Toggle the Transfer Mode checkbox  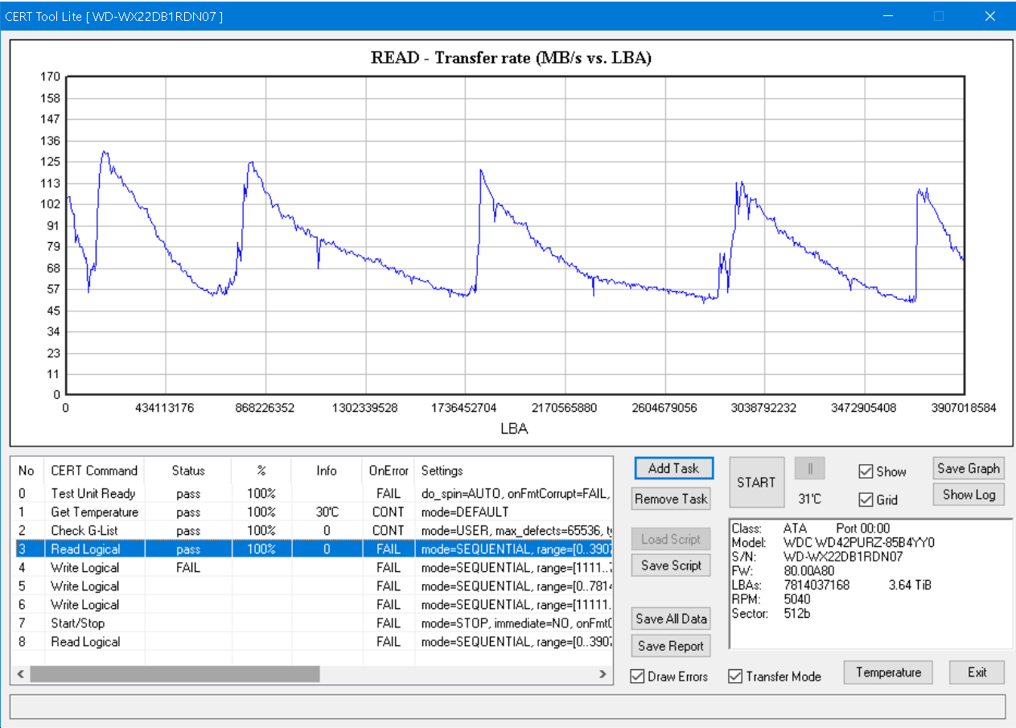[735, 677]
